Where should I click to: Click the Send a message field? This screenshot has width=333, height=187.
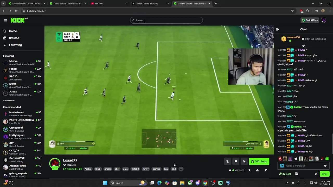point(304,166)
